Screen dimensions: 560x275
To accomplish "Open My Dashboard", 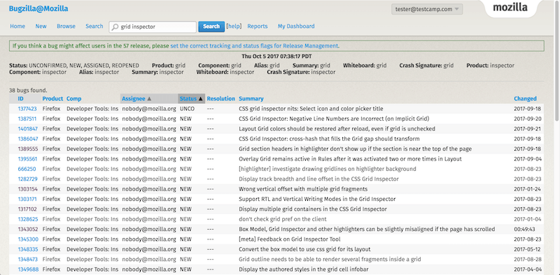I will tap(296, 26).
